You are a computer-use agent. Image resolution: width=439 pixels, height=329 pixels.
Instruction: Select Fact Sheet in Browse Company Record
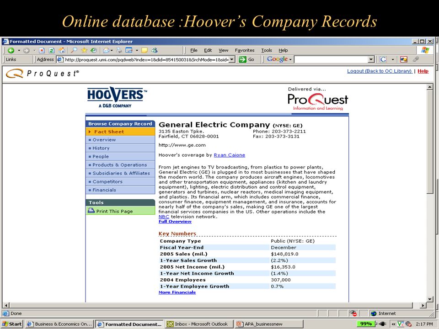tap(120, 132)
